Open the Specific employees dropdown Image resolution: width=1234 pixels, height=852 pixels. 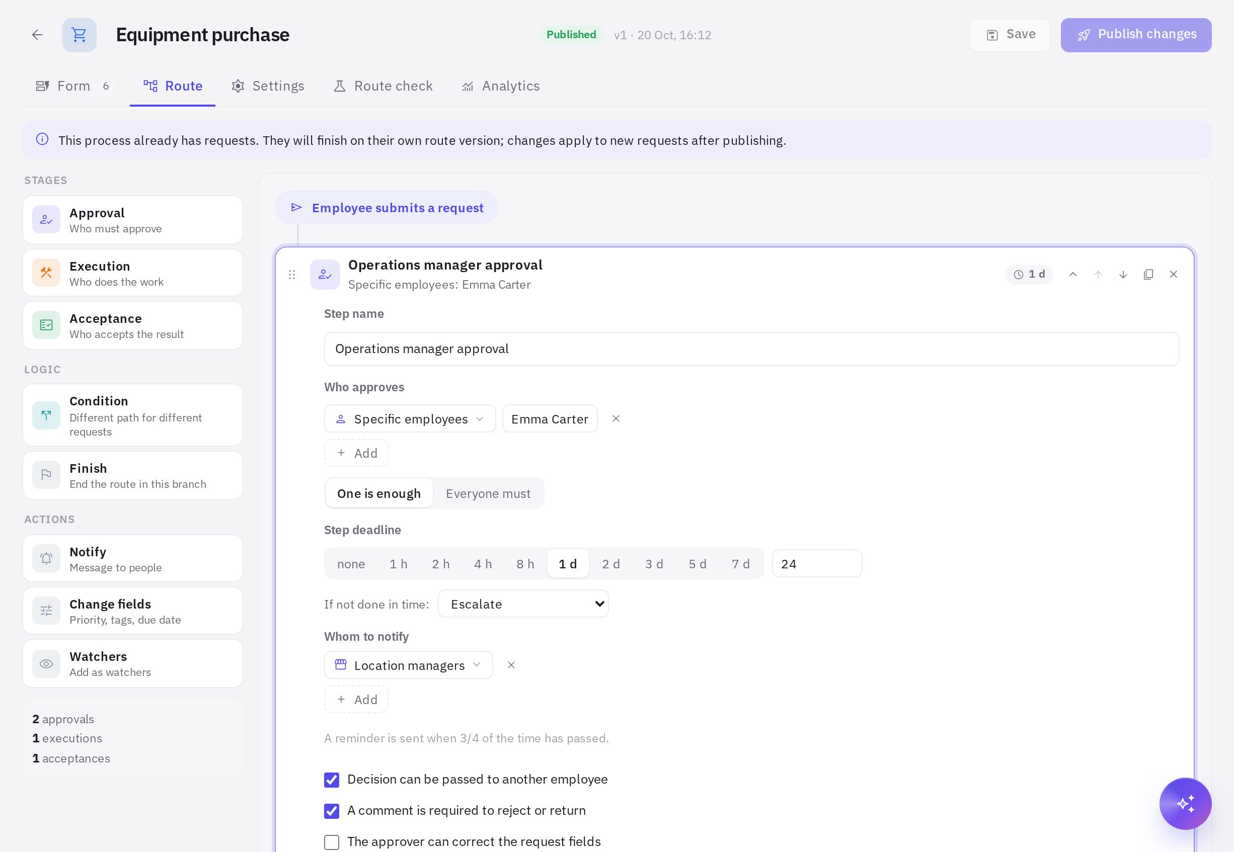[410, 418]
